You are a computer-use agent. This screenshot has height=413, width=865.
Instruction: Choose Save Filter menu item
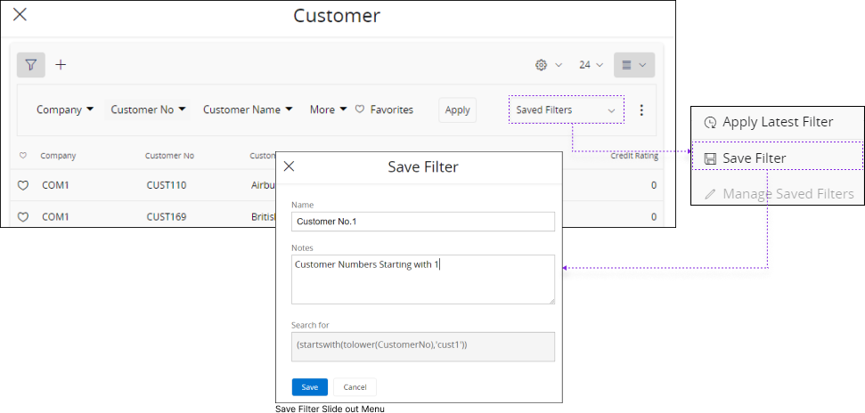(778, 158)
